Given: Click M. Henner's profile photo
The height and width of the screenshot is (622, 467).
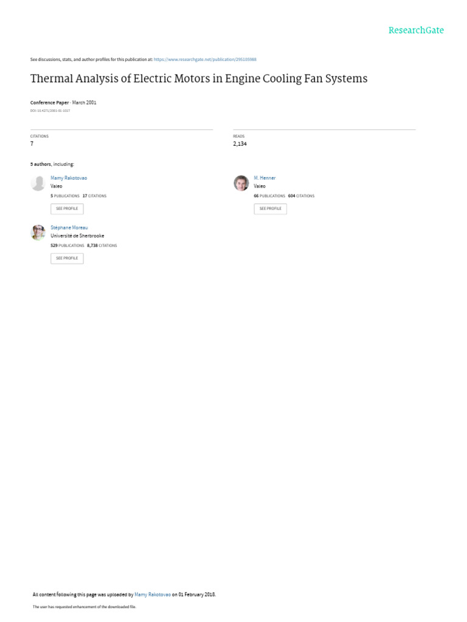Looking at the screenshot, I should coord(241,183).
